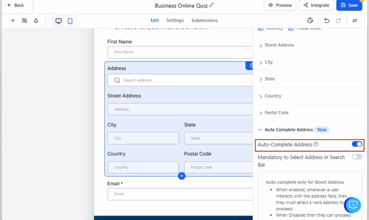
Task: Open the Auto-Complete Address help tooltip
Action: 316,144
